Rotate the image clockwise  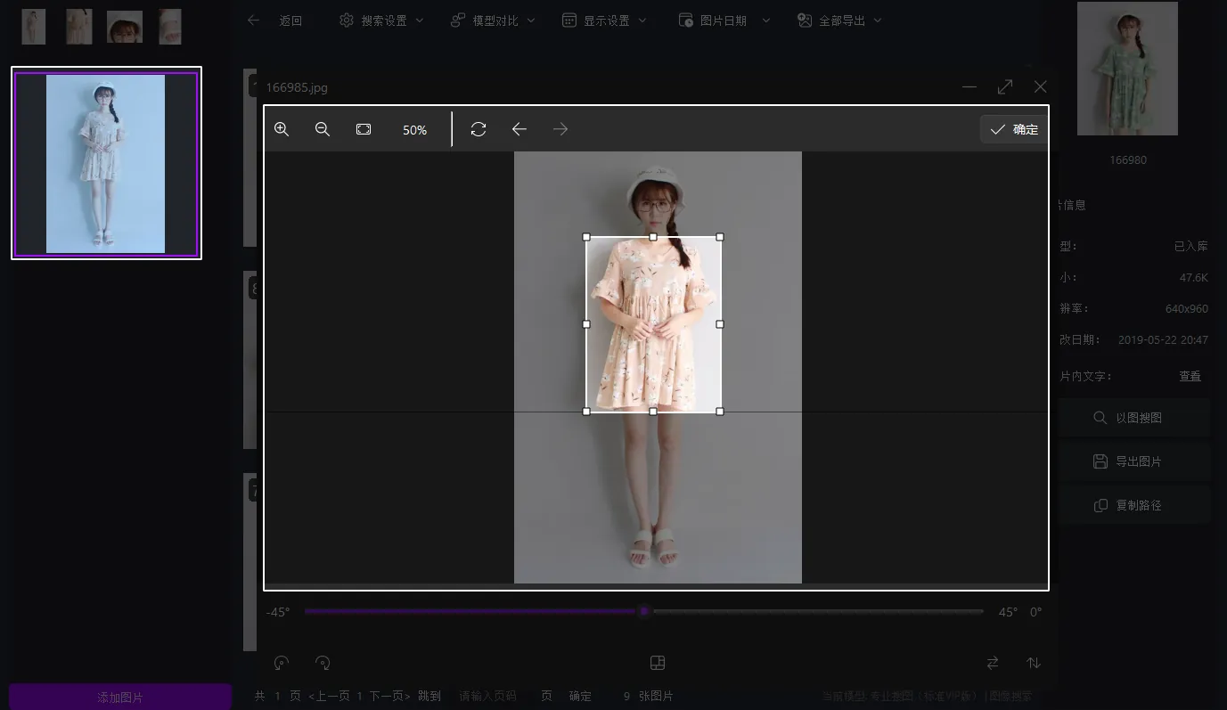323,663
